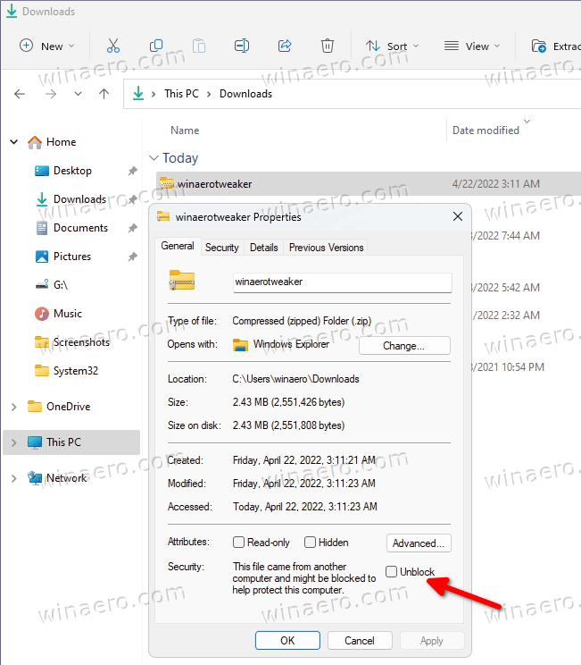This screenshot has width=581, height=665.
Task: Click the Documents icon in sidebar
Action: (41, 228)
